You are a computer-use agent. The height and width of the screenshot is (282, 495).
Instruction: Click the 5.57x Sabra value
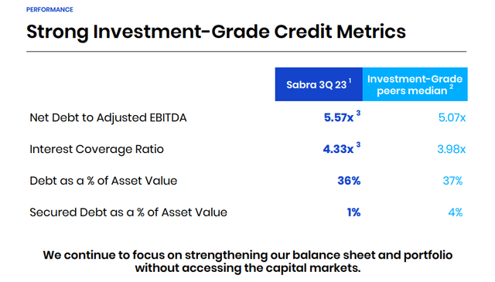339,117
